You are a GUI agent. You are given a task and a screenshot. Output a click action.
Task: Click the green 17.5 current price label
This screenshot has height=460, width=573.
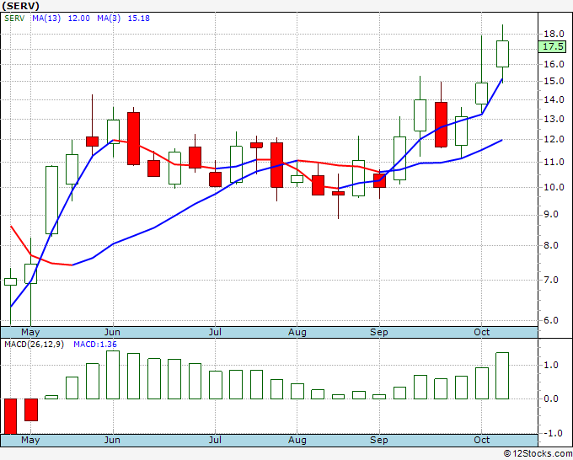pyautogui.click(x=552, y=47)
